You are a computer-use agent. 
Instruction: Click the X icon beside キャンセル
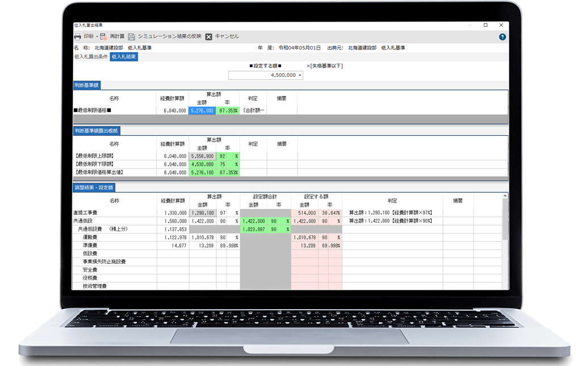click(208, 36)
